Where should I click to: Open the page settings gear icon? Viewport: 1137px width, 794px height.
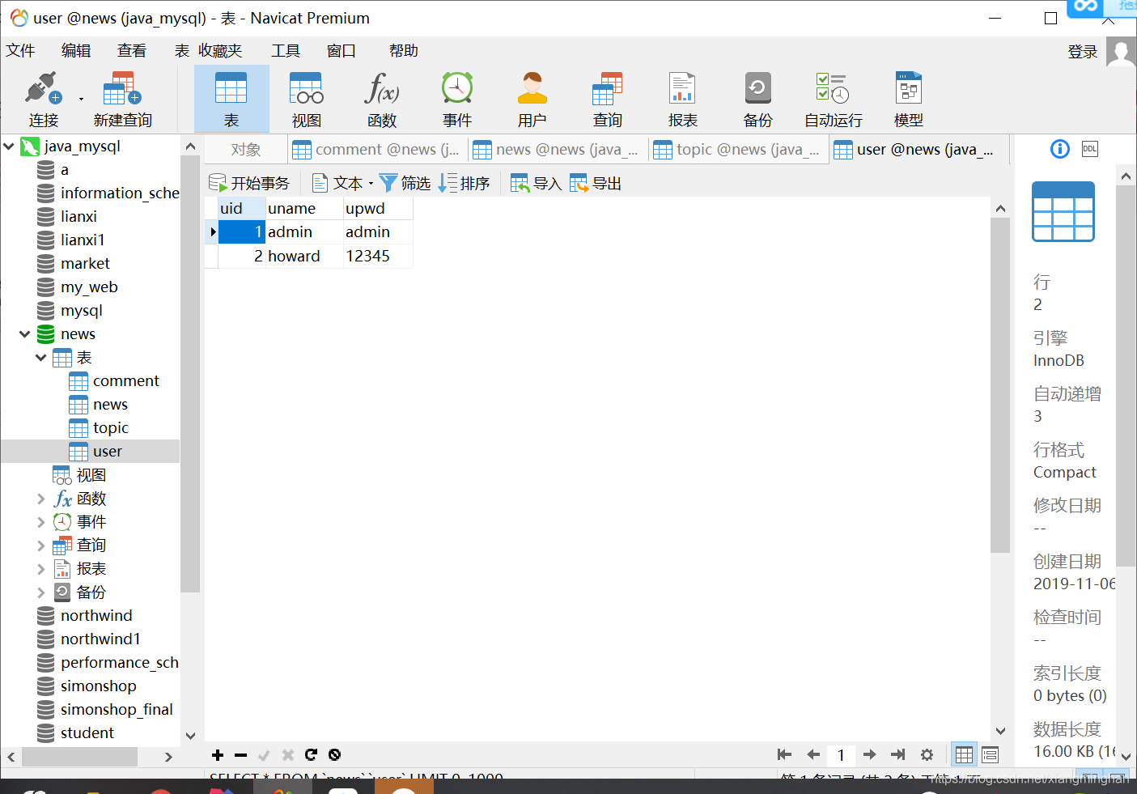(x=927, y=754)
